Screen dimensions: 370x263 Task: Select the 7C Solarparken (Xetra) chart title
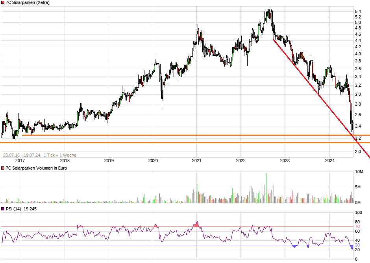(28, 2)
